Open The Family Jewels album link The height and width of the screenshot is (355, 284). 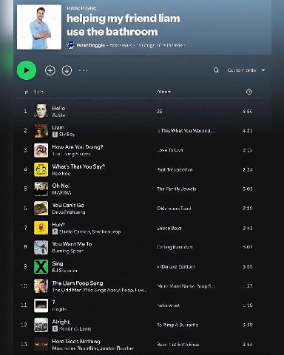[177, 189]
